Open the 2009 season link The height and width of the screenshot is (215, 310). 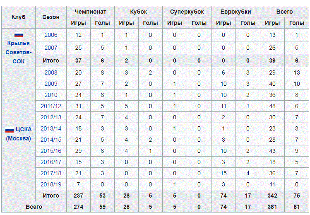coord(51,84)
